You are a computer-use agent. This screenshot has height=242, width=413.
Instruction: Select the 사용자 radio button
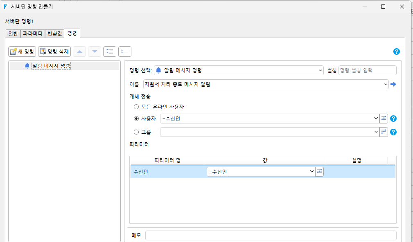136,119
